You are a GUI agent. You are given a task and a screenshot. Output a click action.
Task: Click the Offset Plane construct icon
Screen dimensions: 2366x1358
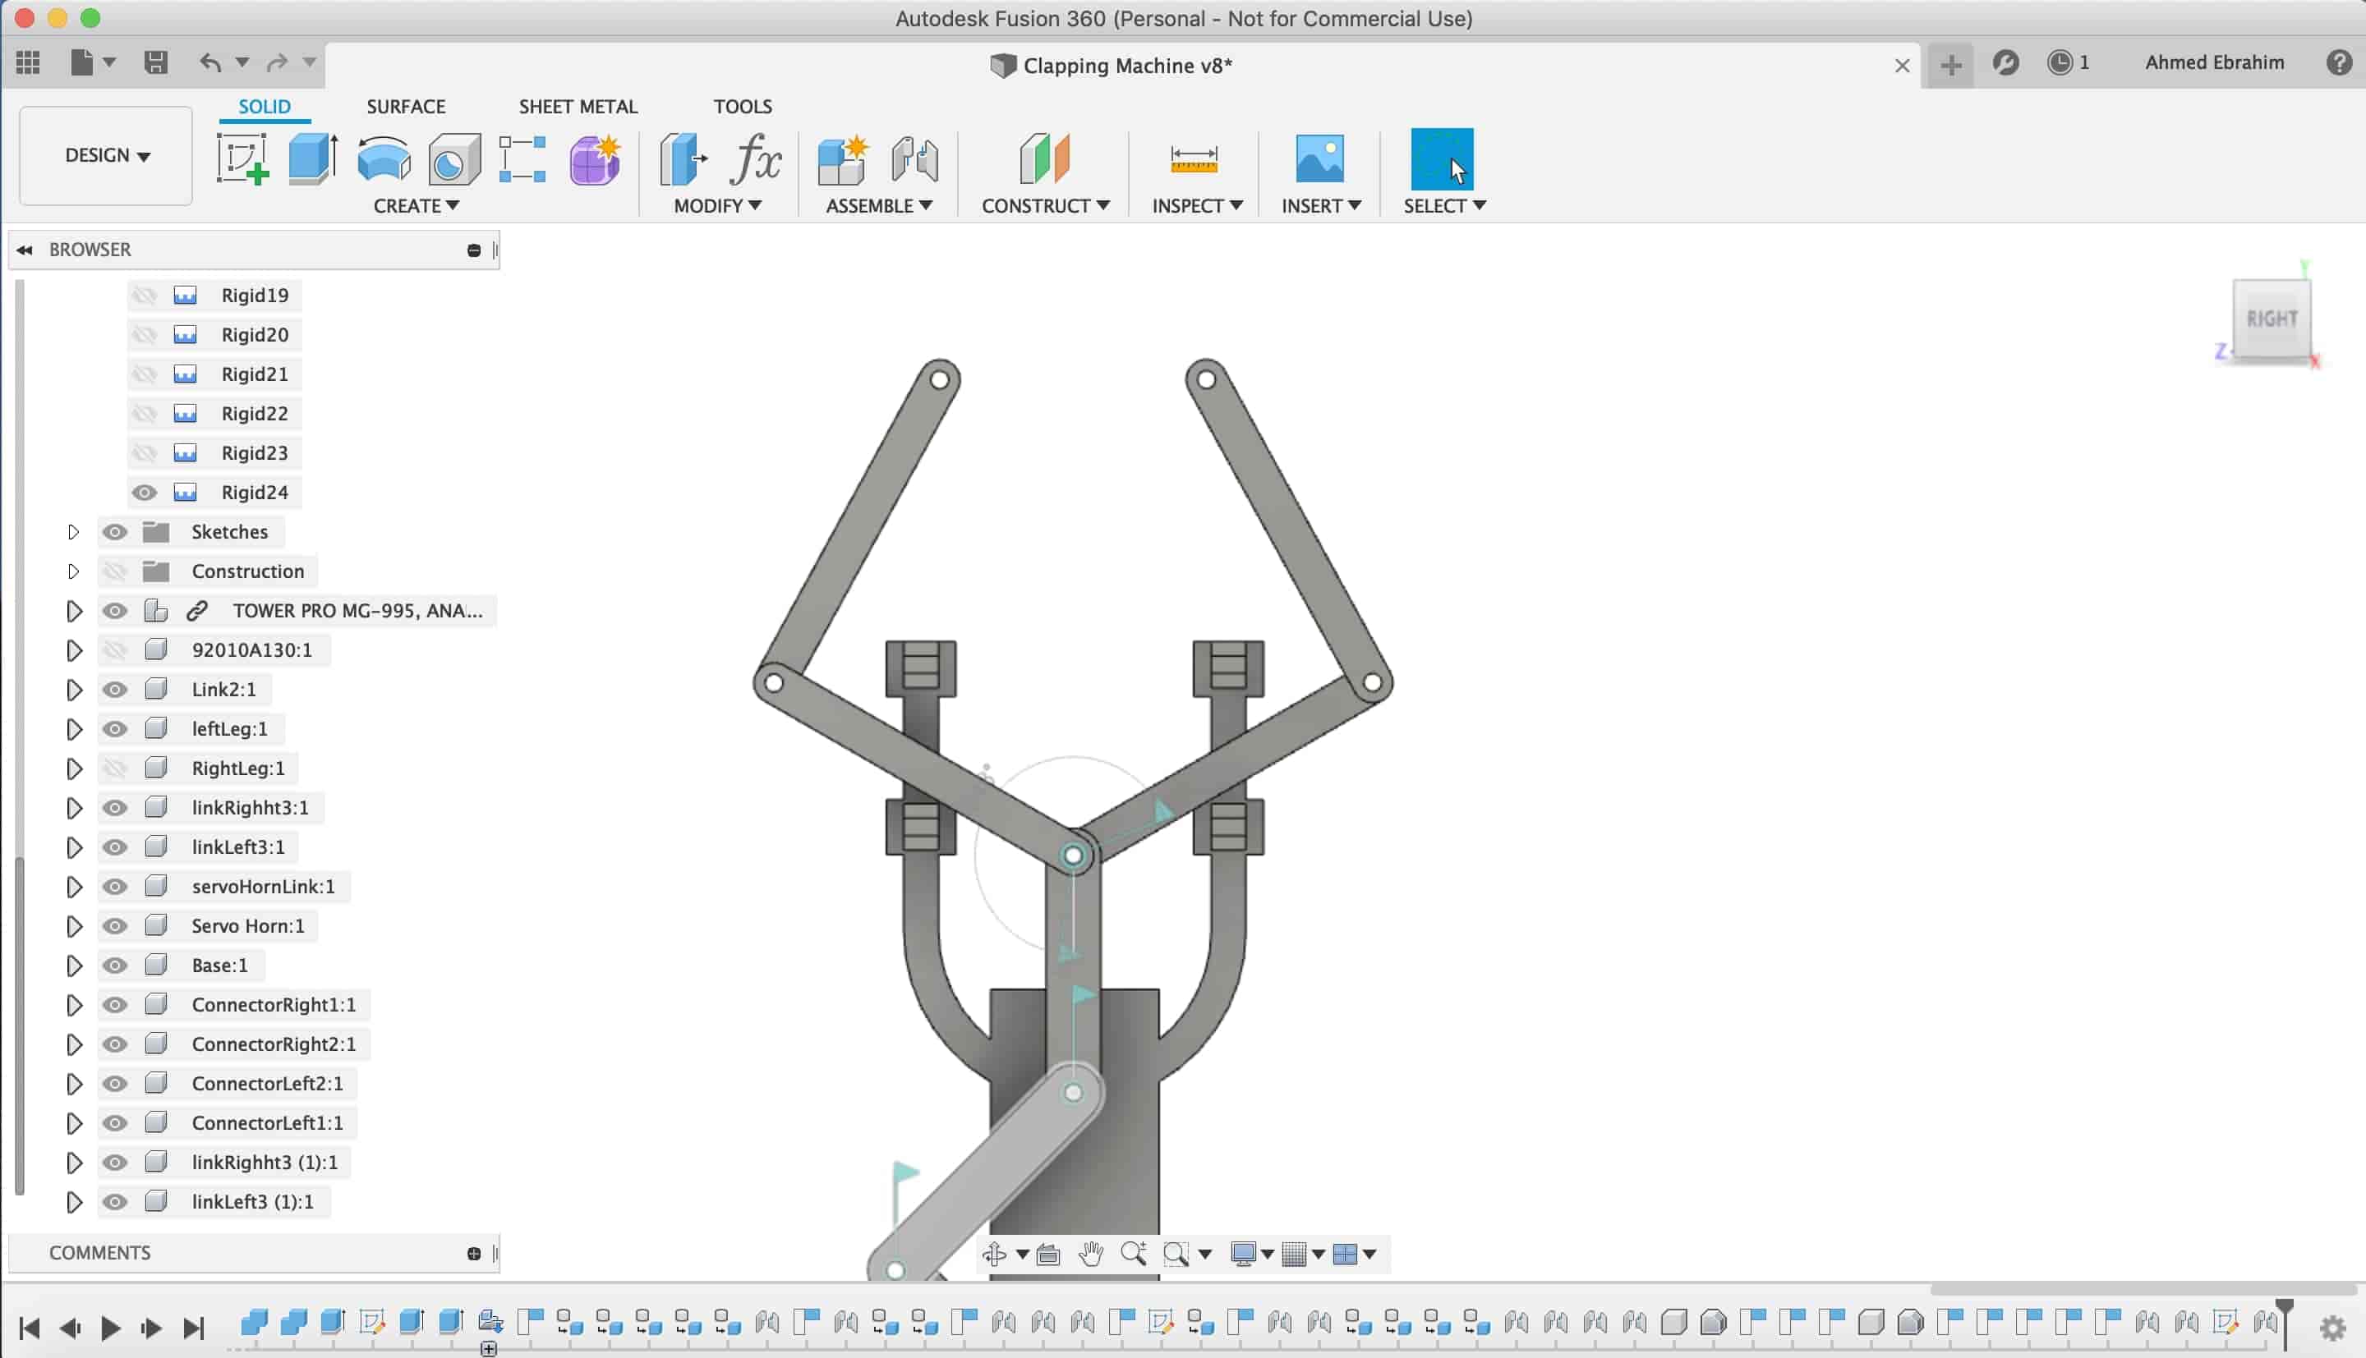1044,158
